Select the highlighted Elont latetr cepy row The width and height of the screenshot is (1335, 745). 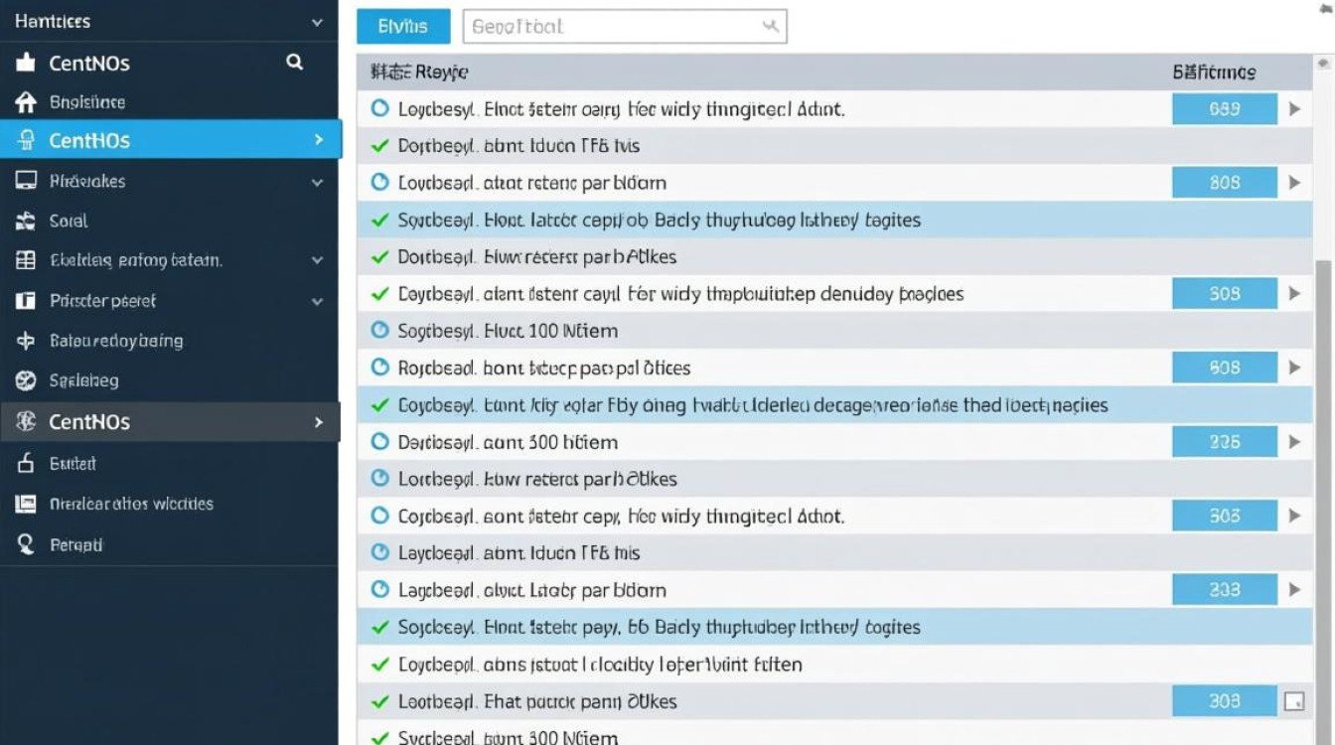834,220
